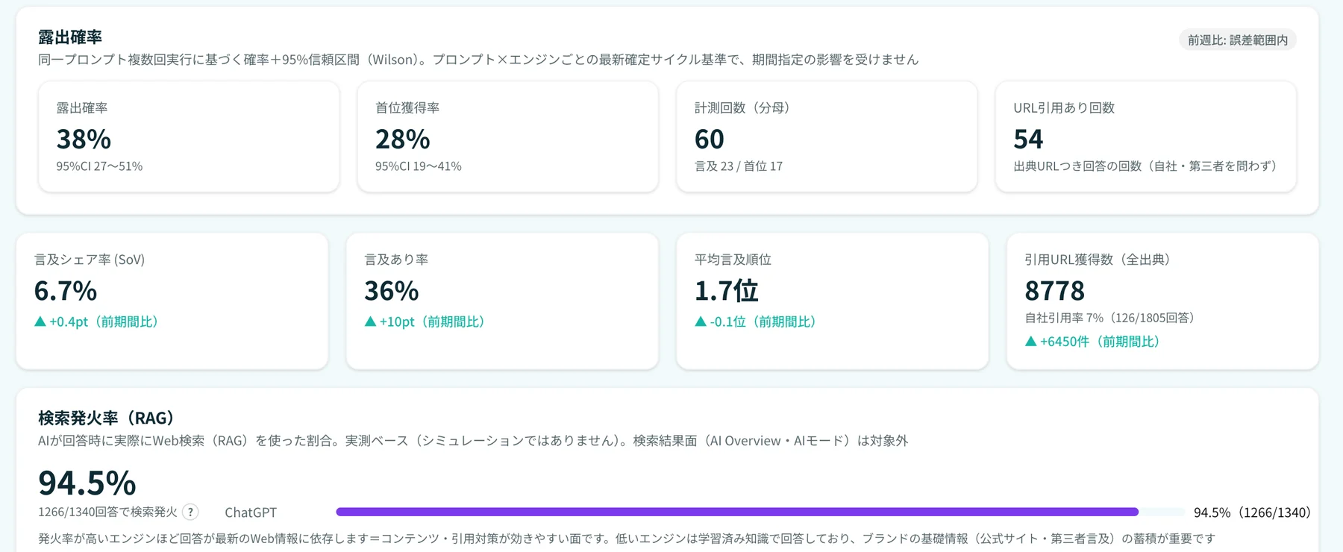Click the 検索発火率(RAG) section heading
The height and width of the screenshot is (552, 1343).
point(107,418)
